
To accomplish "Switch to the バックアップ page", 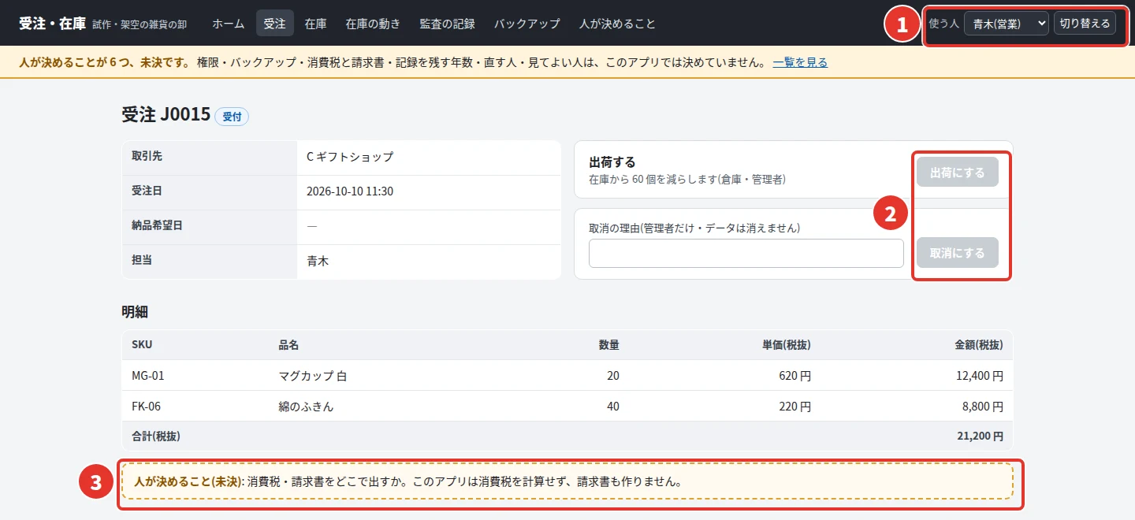I will (x=527, y=24).
